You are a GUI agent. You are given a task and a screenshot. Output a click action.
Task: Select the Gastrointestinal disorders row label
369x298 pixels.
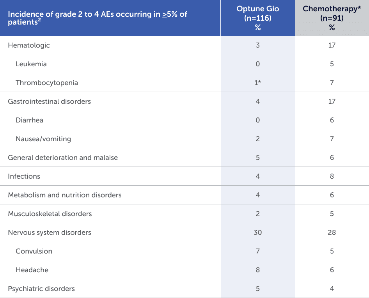tap(49, 101)
